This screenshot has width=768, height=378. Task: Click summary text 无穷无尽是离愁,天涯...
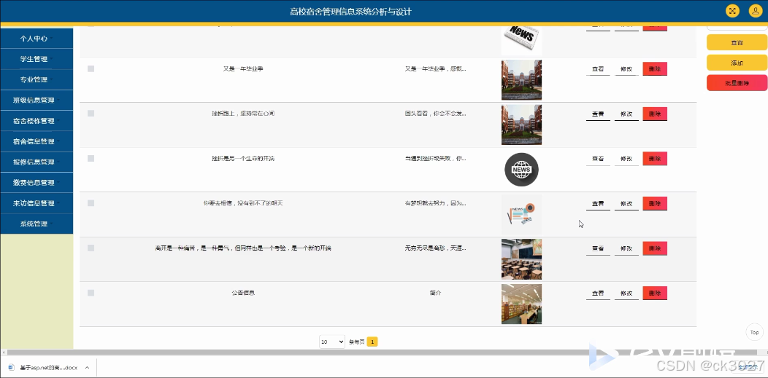point(435,248)
